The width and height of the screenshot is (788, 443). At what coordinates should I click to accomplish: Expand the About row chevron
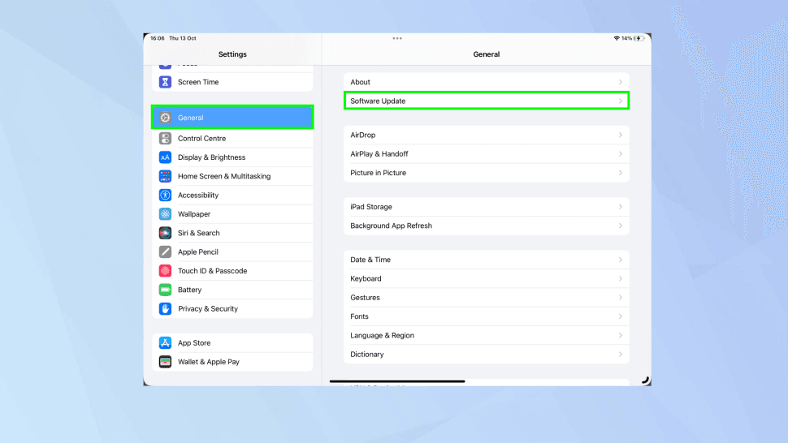click(620, 82)
